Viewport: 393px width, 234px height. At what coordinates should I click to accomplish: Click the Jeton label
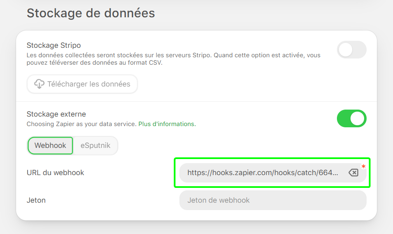point(36,200)
